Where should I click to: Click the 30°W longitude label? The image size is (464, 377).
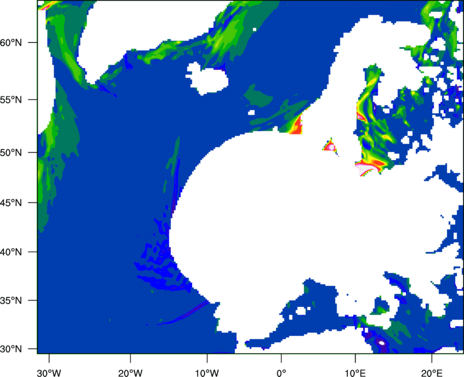(49, 373)
